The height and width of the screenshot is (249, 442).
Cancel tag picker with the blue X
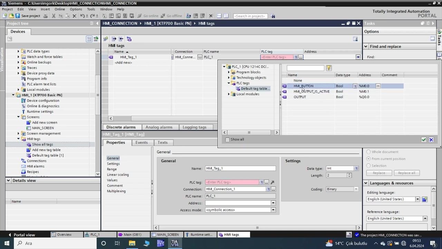click(431, 139)
